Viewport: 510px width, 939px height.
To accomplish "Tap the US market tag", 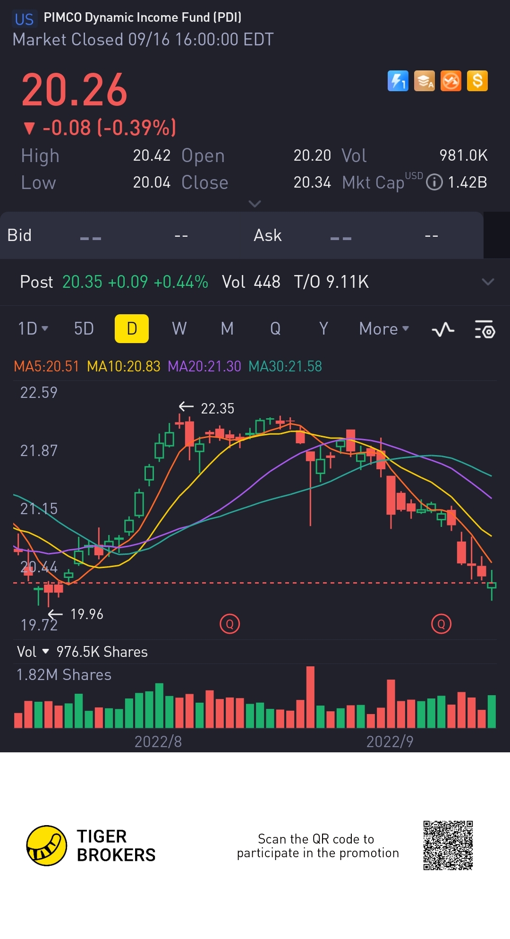I will tap(24, 19).
